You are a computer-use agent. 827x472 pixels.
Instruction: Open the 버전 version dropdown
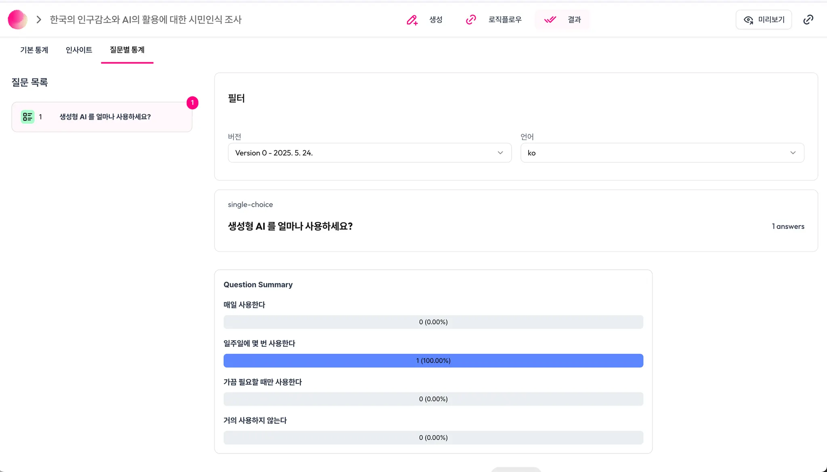tap(369, 153)
